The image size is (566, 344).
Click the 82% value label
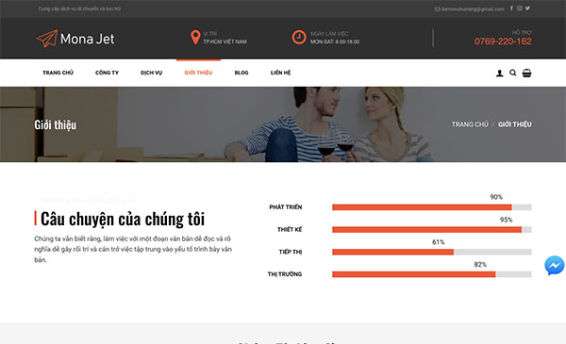click(x=480, y=264)
